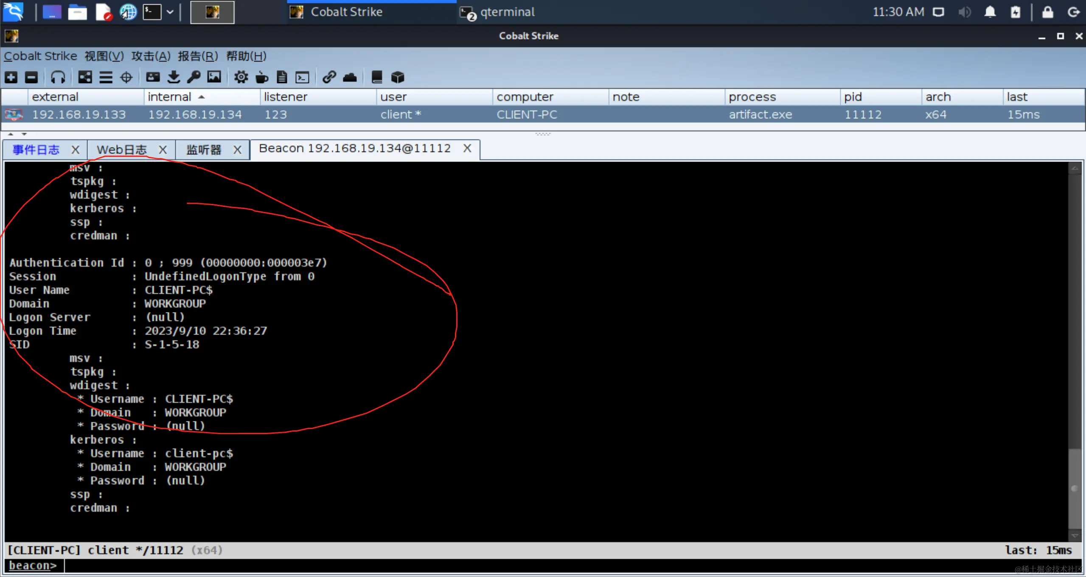Click the gear payload generator icon
This screenshot has height=577, width=1086.
point(241,77)
